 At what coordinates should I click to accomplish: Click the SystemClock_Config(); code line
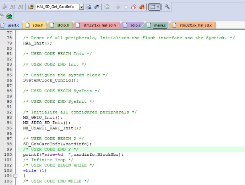tap(51, 80)
